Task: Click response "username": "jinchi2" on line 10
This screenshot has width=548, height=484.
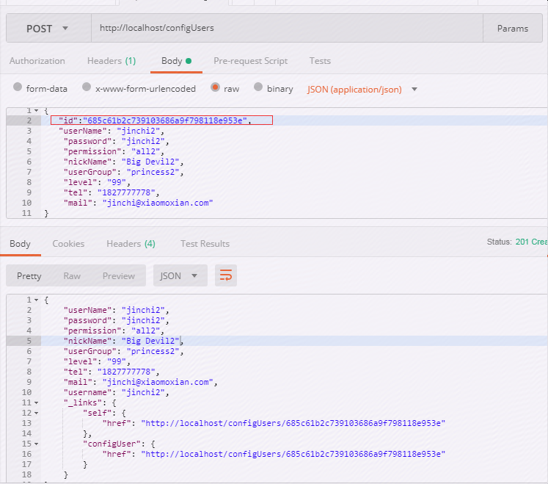Action: (x=117, y=392)
